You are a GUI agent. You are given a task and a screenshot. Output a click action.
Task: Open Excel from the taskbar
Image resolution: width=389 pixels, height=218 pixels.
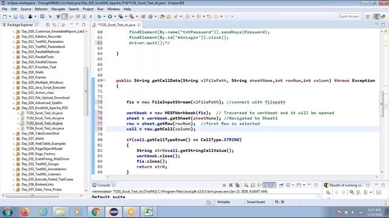[148, 212]
